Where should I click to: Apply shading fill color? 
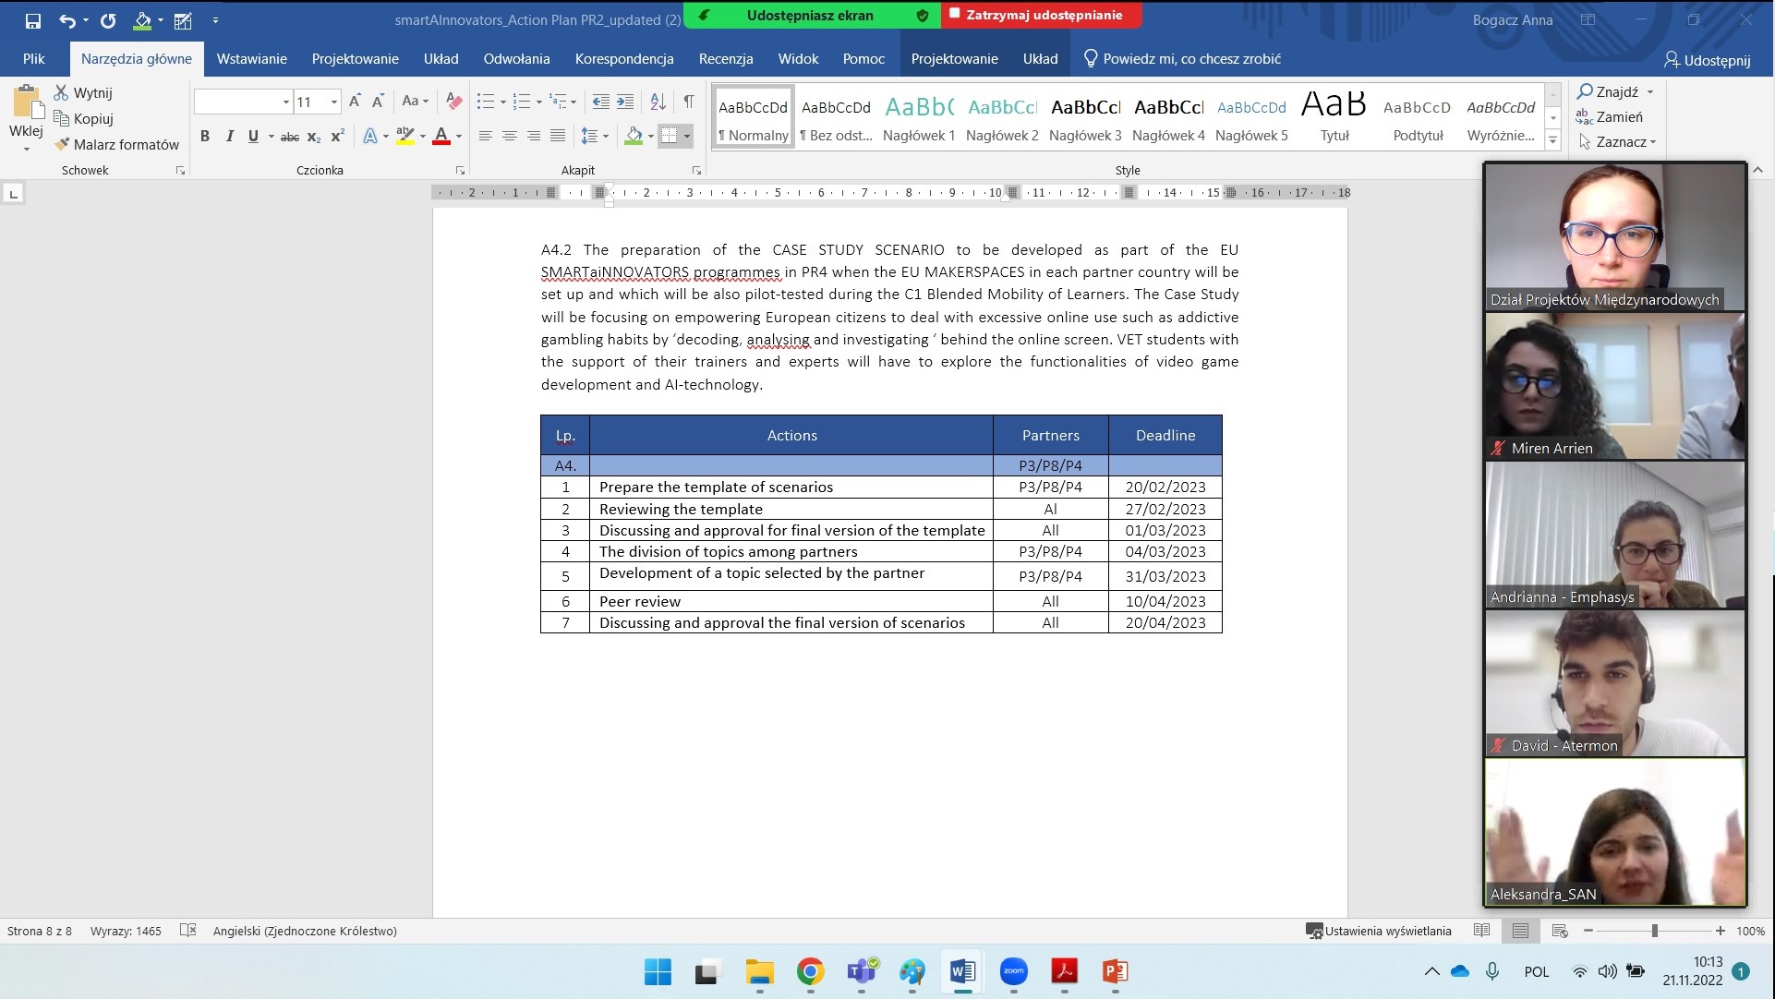634,136
